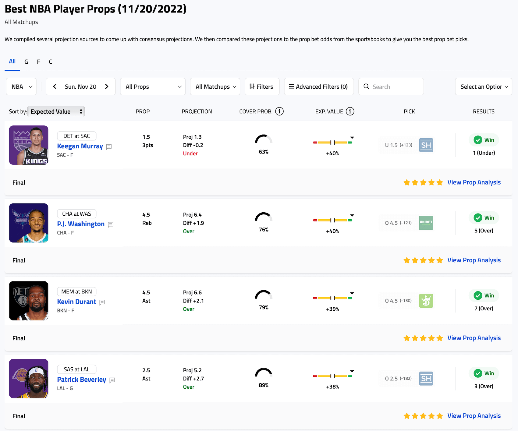Select the C position tab

51,62
